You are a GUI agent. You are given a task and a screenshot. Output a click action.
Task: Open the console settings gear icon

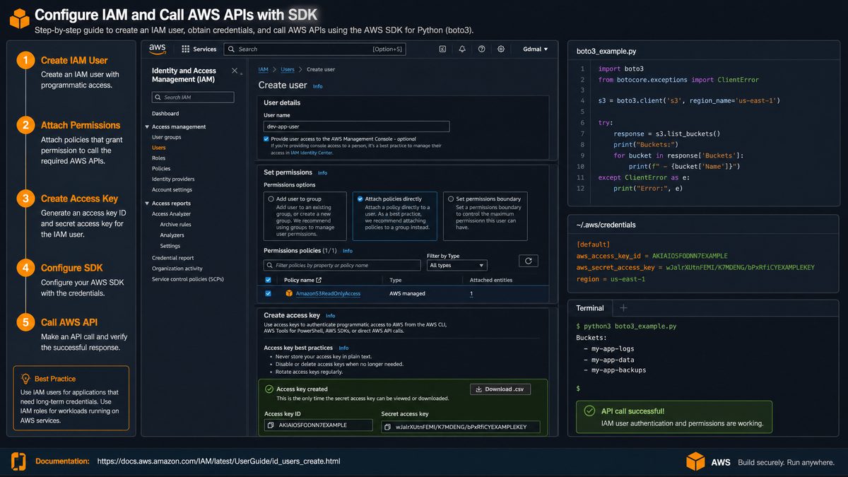[501, 49]
